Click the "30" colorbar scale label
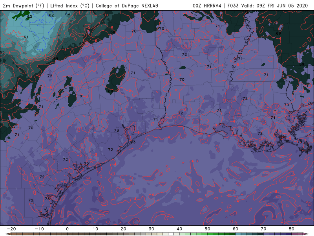 pos(152,229)
